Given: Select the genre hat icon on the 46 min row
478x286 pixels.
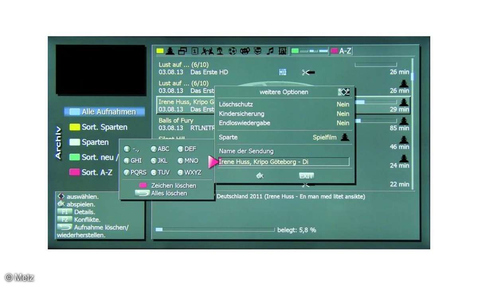Looking at the screenshot, I should coord(404,139).
